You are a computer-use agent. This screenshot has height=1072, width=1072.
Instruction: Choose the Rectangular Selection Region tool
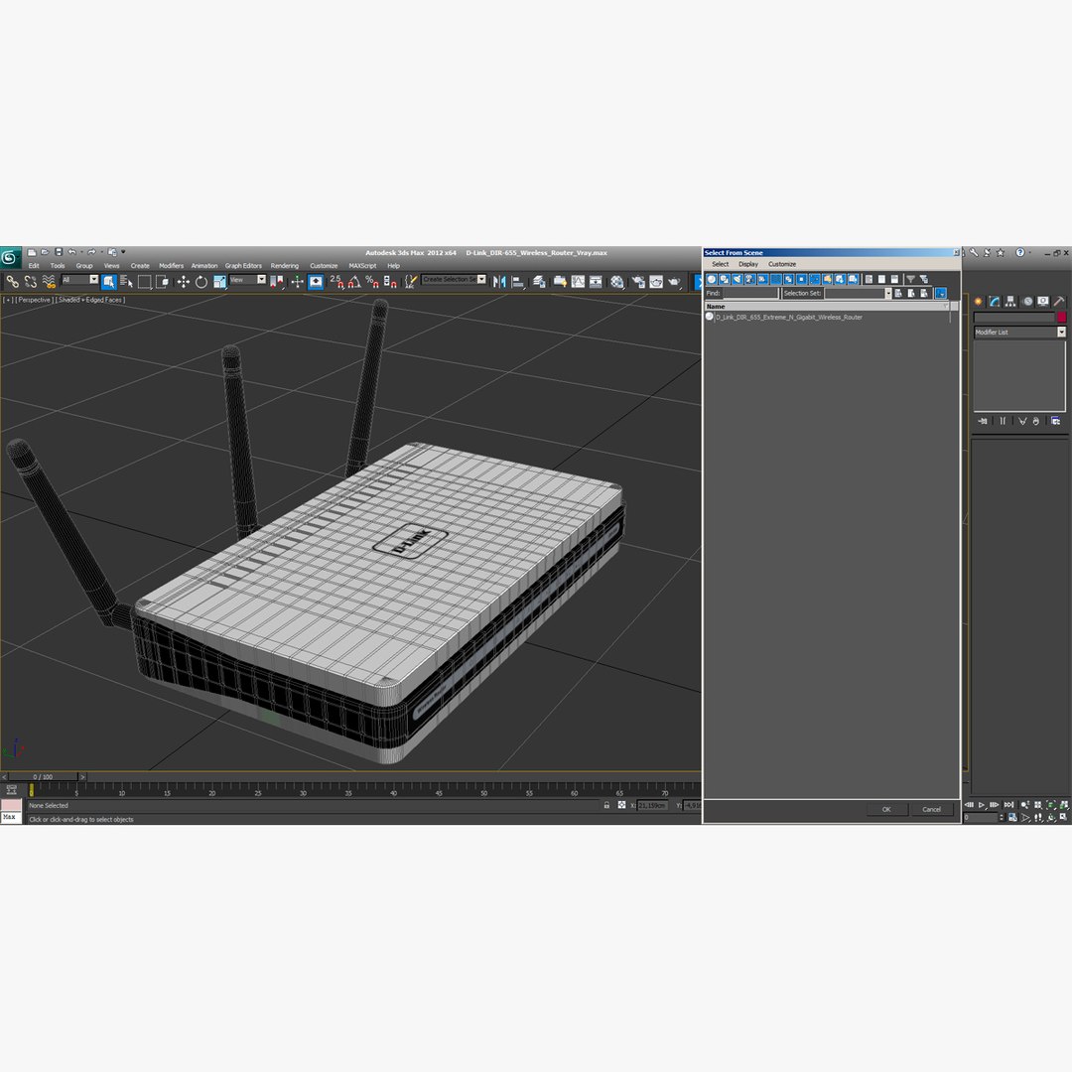[x=144, y=282]
